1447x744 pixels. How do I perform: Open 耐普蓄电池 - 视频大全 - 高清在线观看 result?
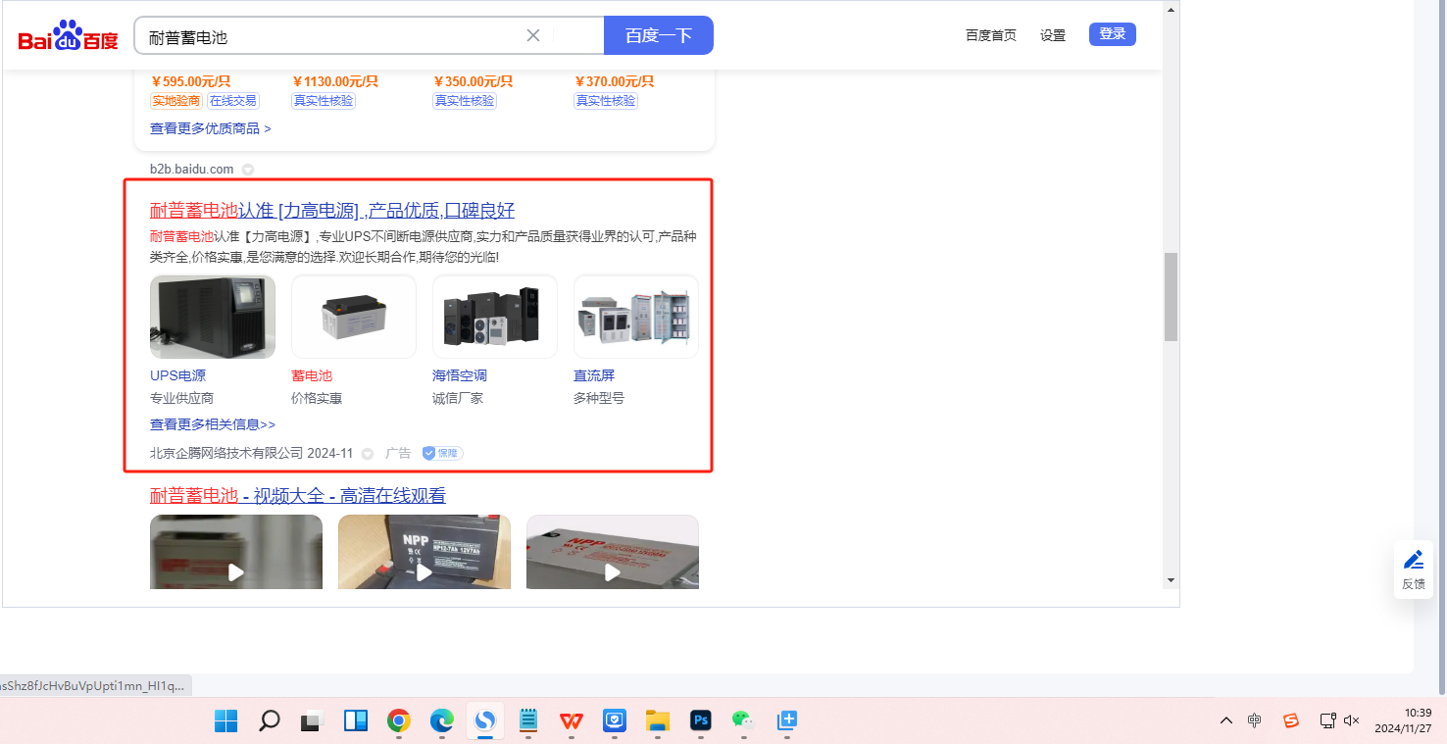(298, 495)
